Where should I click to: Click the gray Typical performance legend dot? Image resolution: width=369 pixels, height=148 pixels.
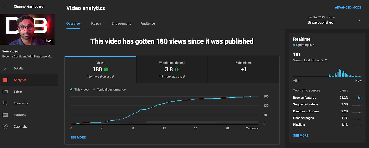click(x=94, y=89)
